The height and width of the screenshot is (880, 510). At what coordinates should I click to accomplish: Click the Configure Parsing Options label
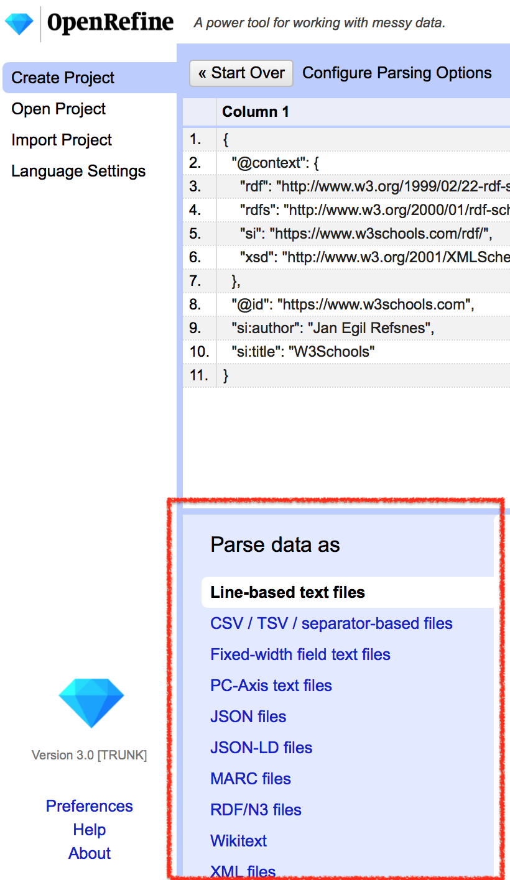click(397, 73)
